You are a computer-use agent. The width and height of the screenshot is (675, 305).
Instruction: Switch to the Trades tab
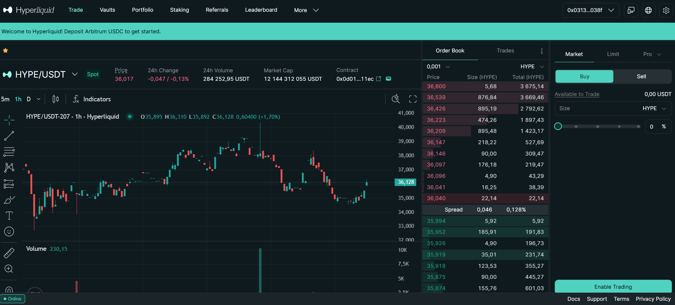pos(505,51)
